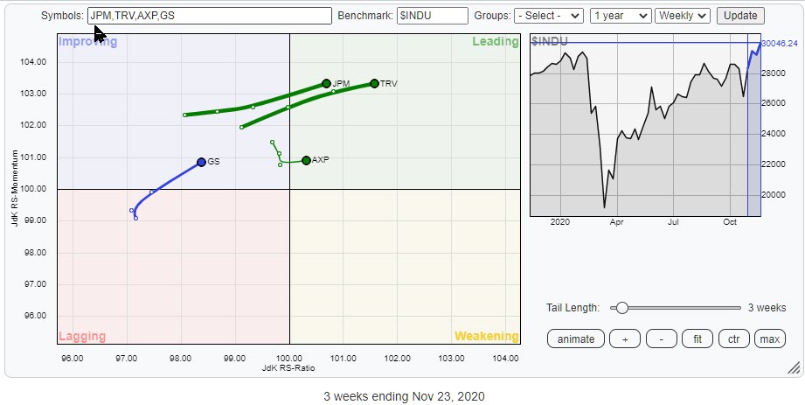The height and width of the screenshot is (405, 805).
Task: Select the TRV data point marker
Action: click(x=374, y=84)
